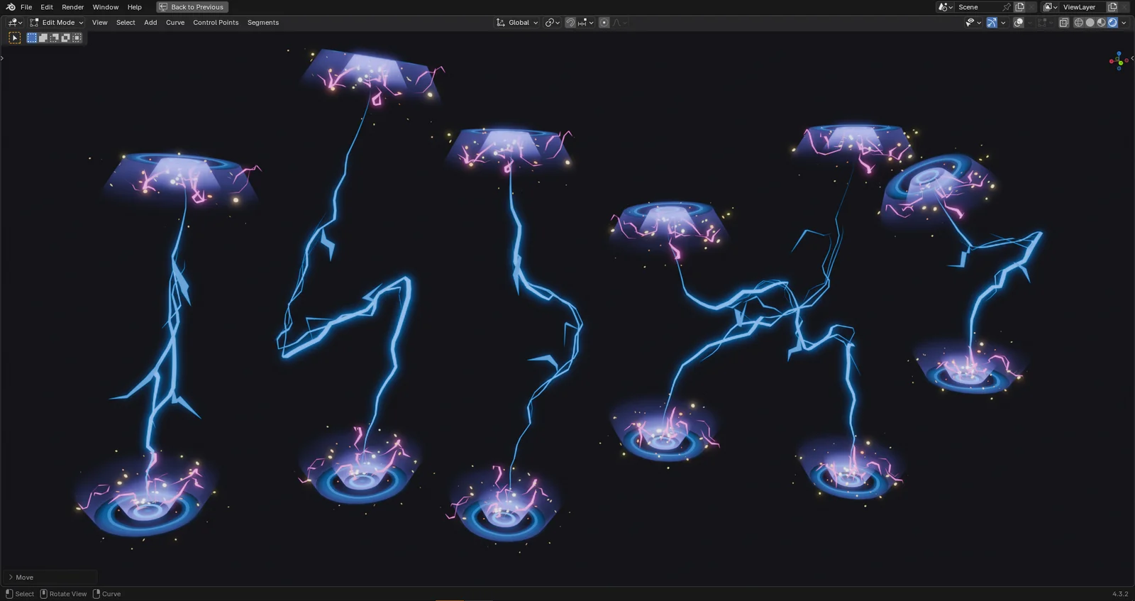Screen dimensions: 1135x601
Task: Click the extend selection mode icon
Action: click(x=43, y=38)
